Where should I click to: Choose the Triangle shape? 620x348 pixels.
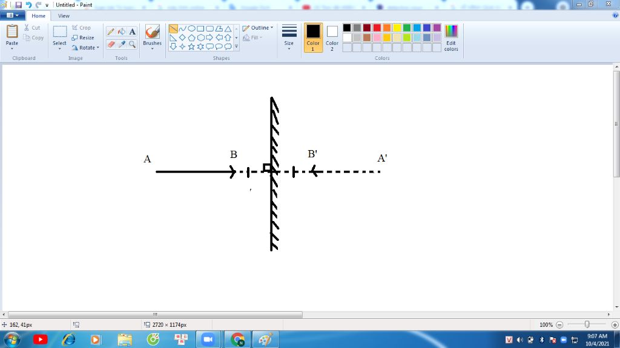click(228, 28)
